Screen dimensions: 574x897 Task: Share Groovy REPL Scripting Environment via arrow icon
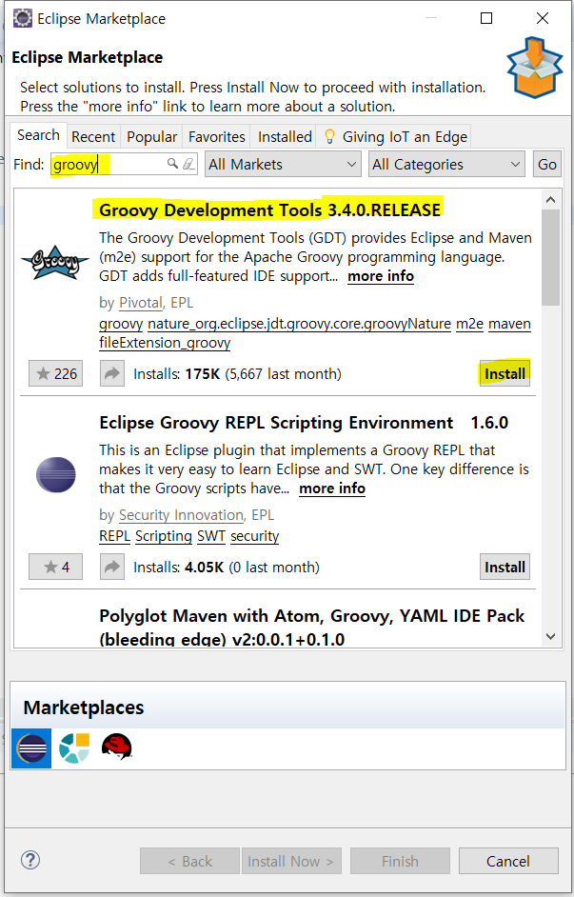tap(112, 567)
